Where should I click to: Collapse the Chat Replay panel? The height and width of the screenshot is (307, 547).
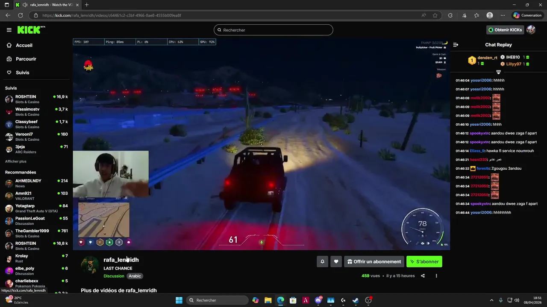tap(456, 45)
